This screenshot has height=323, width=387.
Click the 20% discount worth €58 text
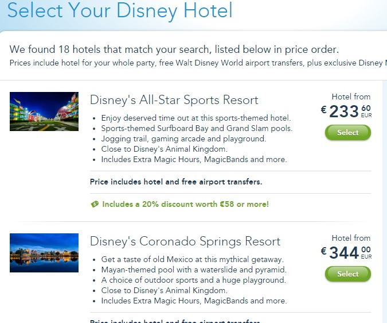point(185,204)
